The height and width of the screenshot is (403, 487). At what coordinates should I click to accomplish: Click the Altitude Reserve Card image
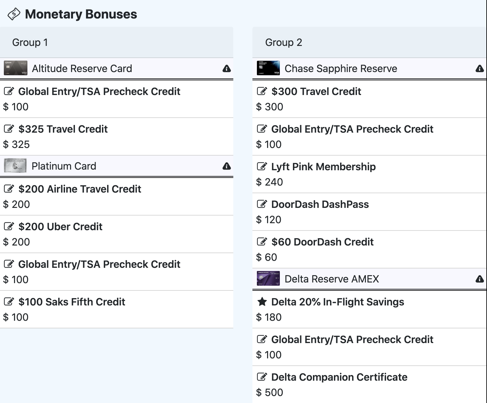click(16, 68)
